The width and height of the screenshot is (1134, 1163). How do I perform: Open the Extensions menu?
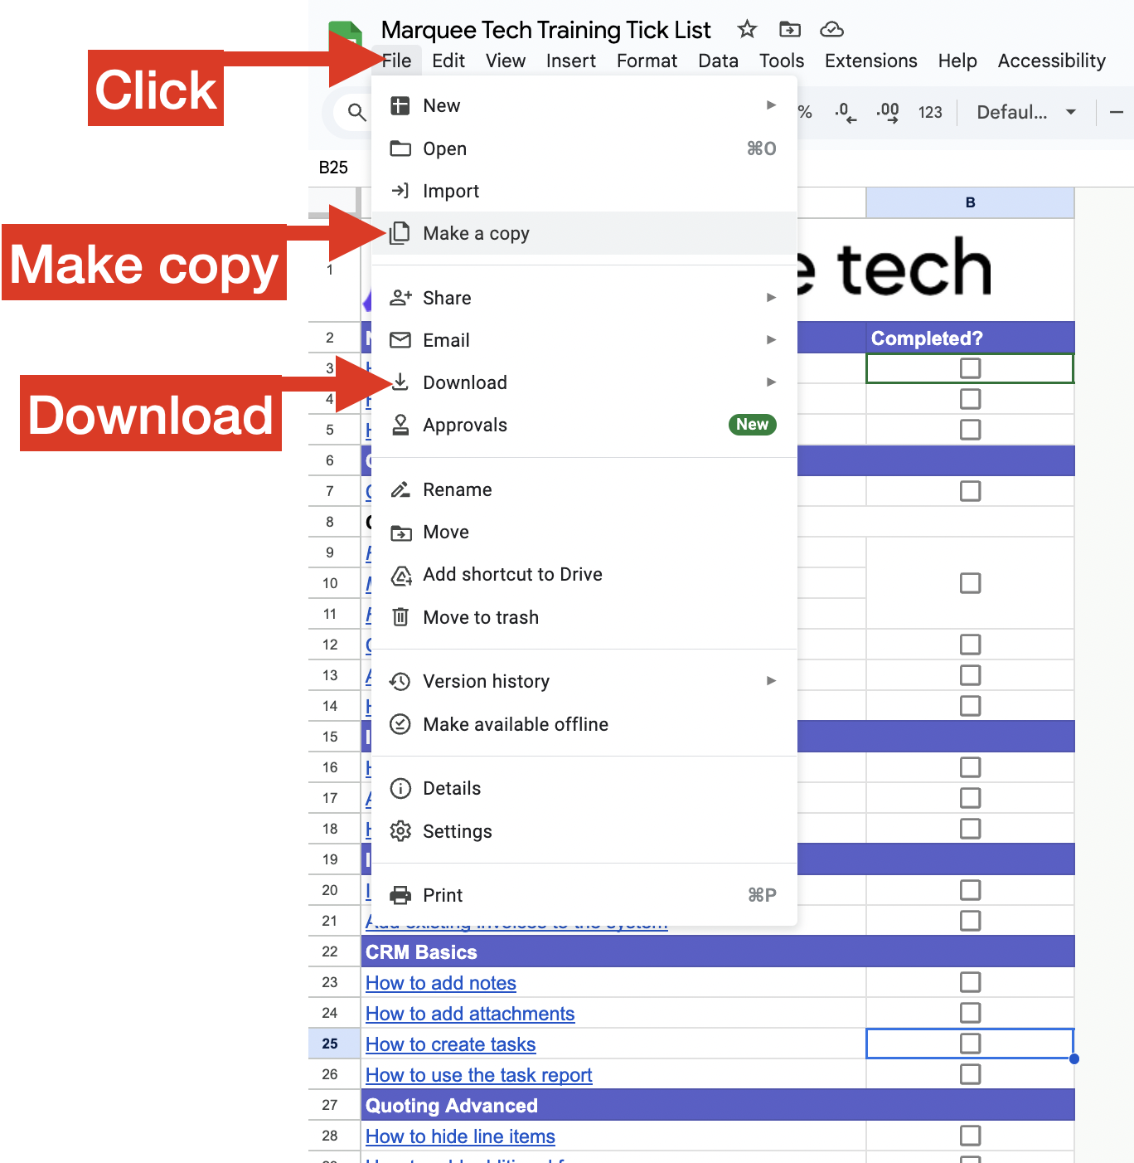(x=871, y=61)
